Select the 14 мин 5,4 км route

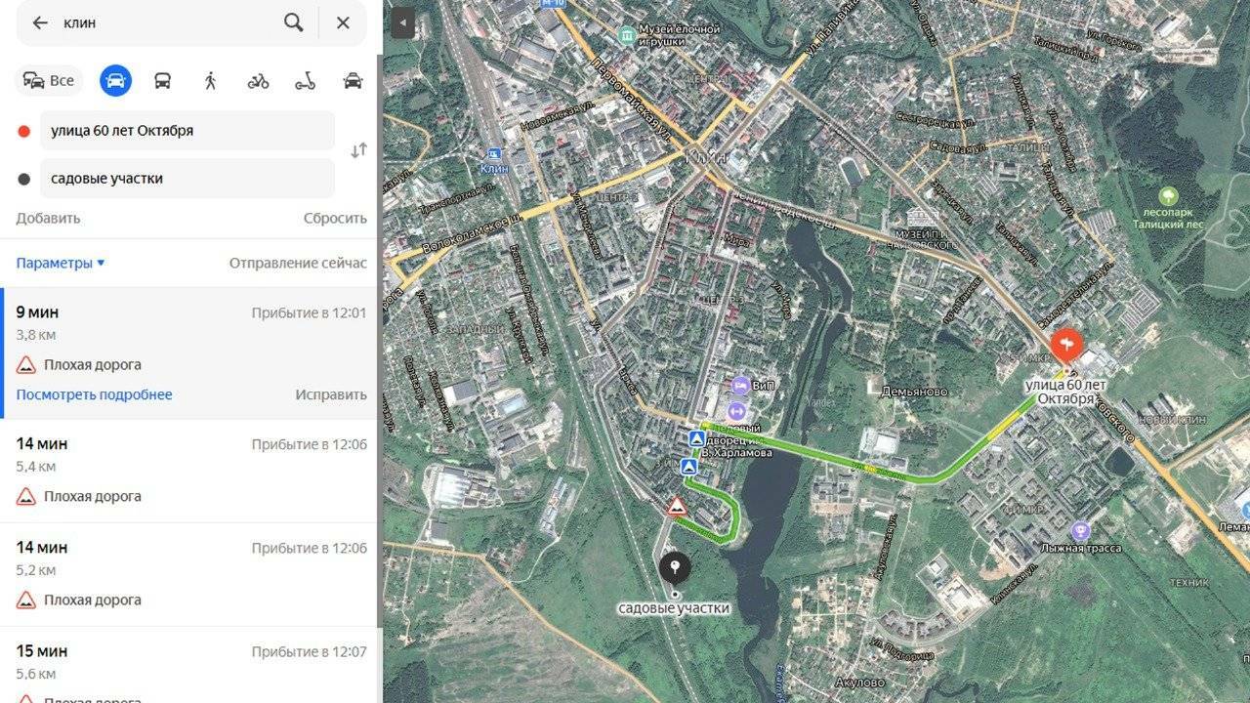[x=187, y=471]
